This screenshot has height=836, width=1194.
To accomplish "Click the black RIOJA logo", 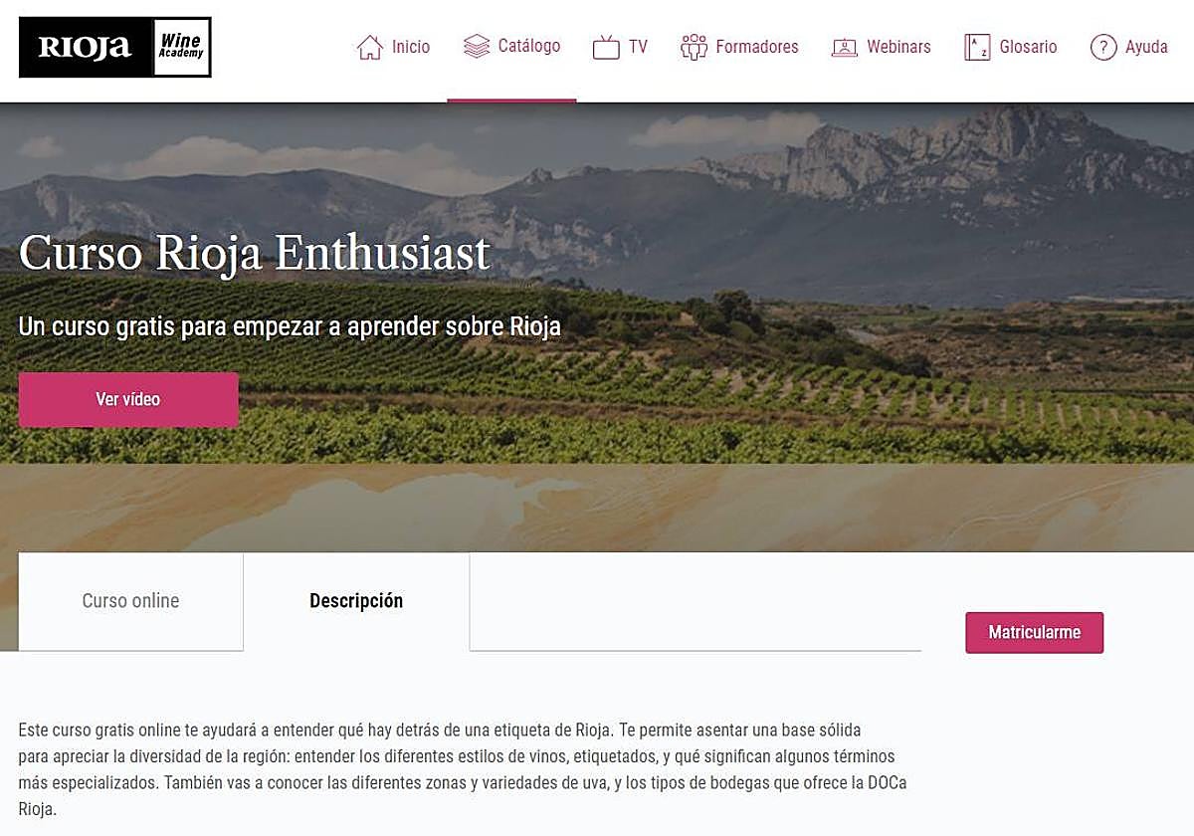I will (85, 47).
